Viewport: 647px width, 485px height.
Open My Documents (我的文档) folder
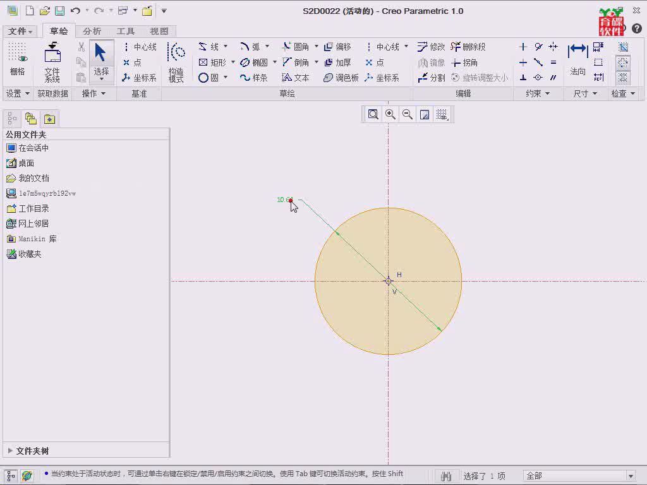(x=28, y=178)
